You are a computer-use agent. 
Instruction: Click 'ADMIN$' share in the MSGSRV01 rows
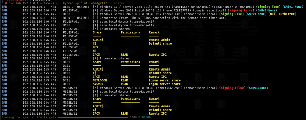(98, 106)
